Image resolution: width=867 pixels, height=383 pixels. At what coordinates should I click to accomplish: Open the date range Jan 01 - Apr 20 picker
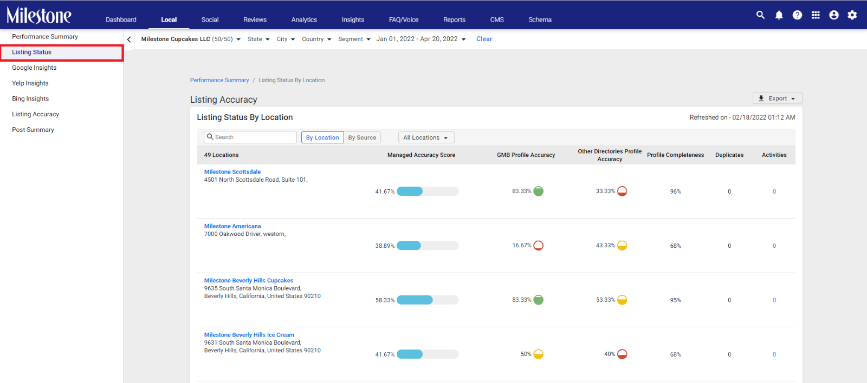421,39
